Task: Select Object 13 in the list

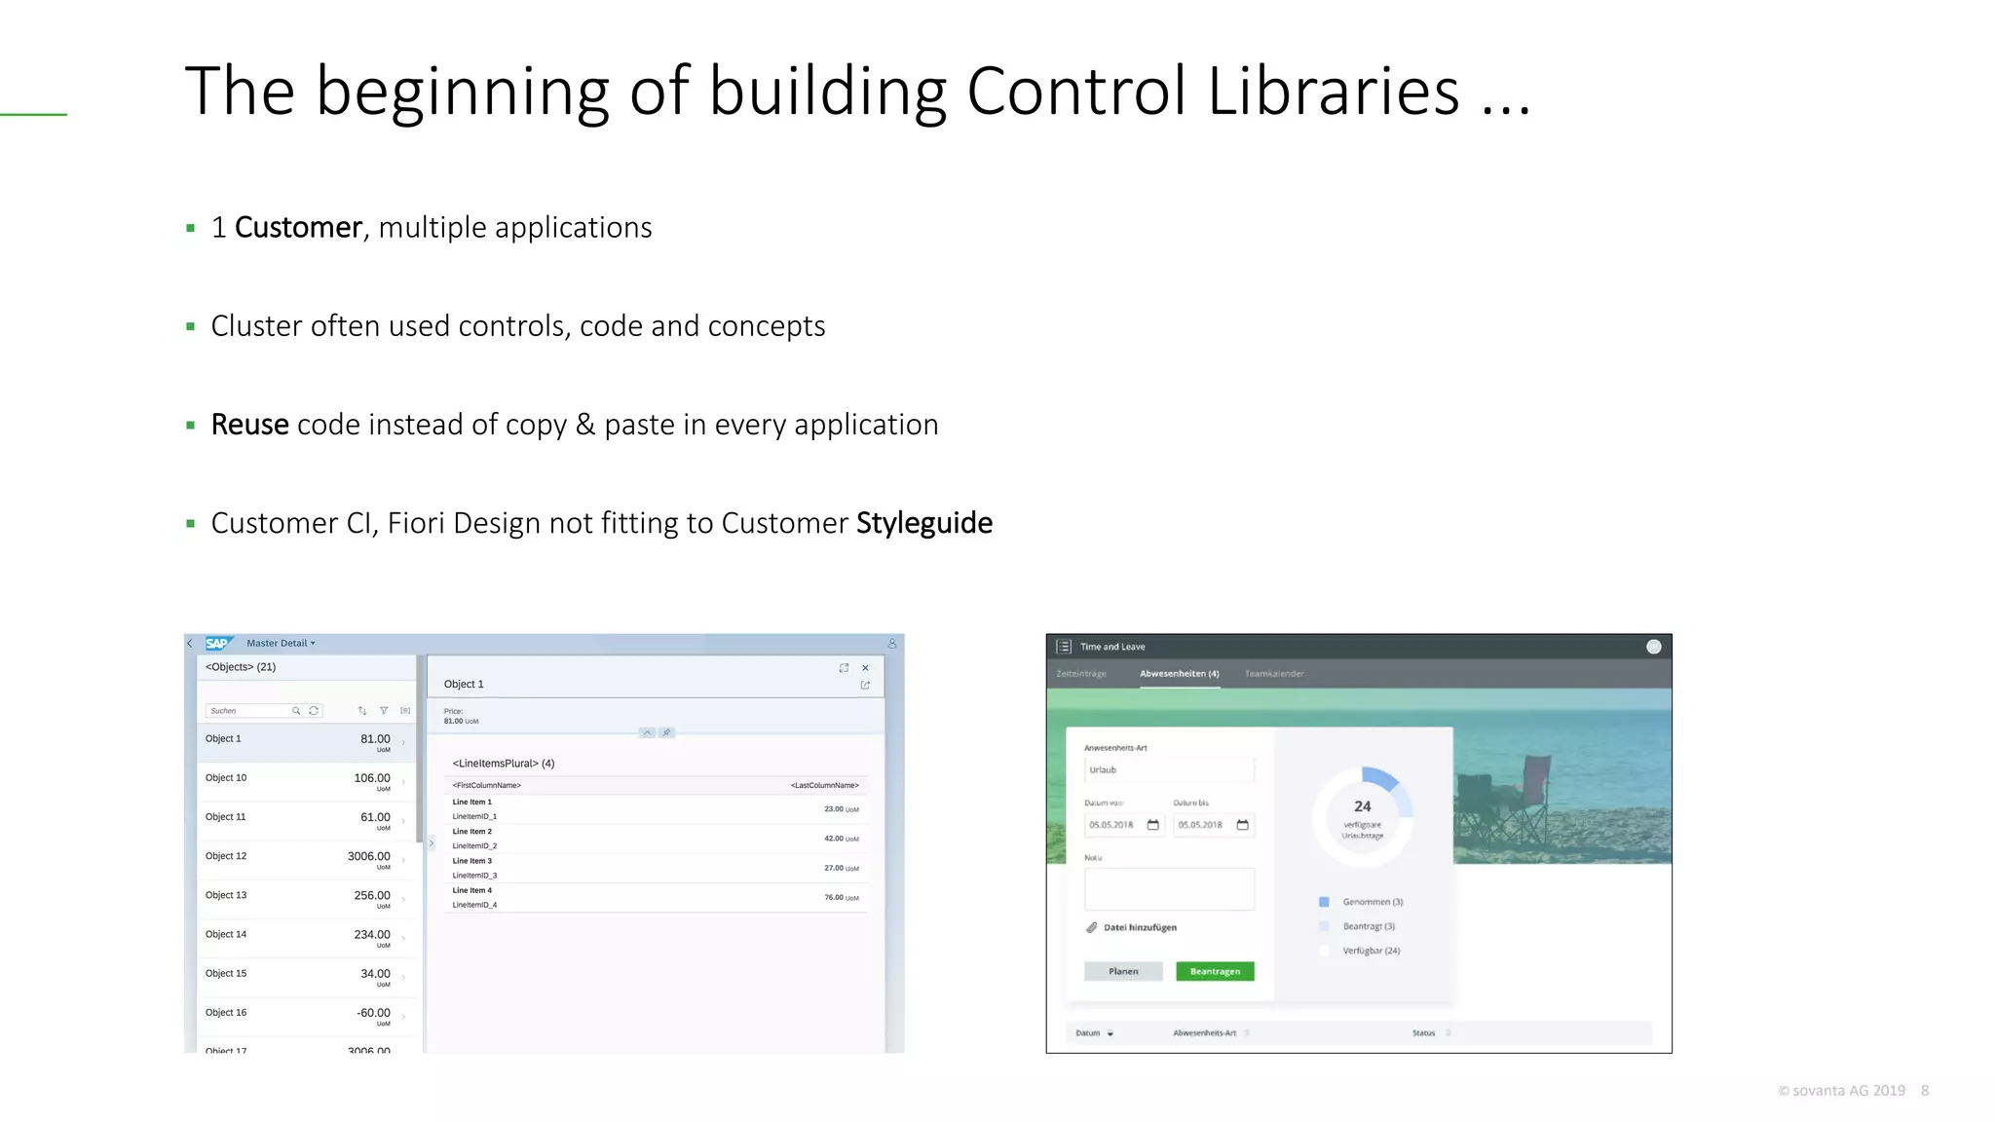Action: click(307, 899)
